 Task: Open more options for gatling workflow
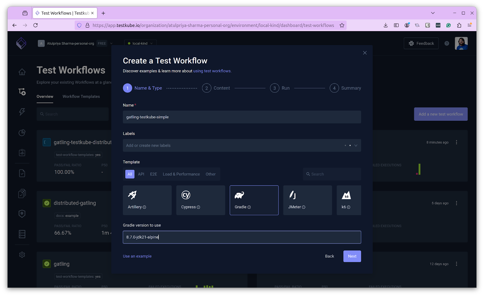coord(456,264)
